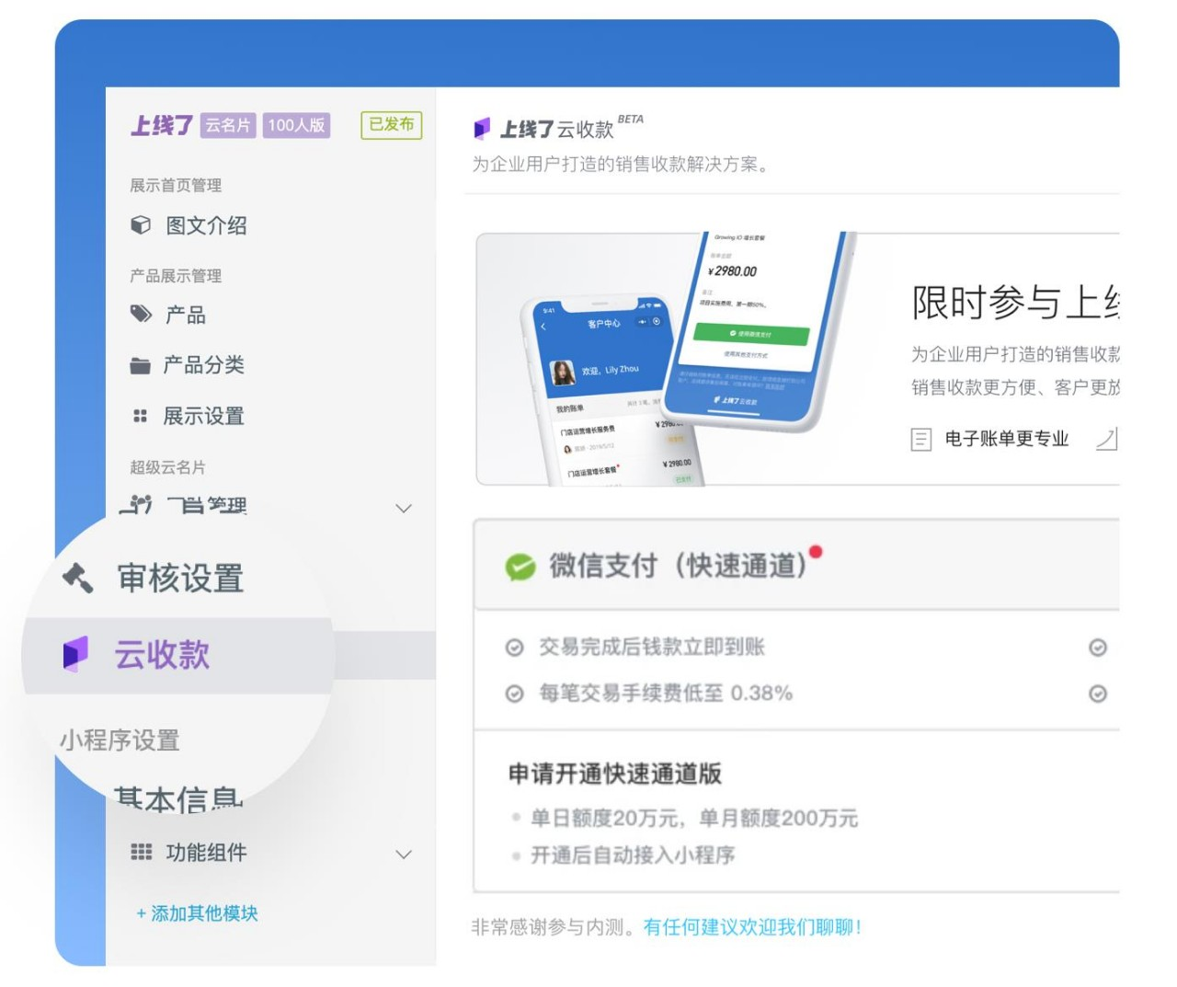
Task: Click the 云名片 badge label
Action: (231, 123)
